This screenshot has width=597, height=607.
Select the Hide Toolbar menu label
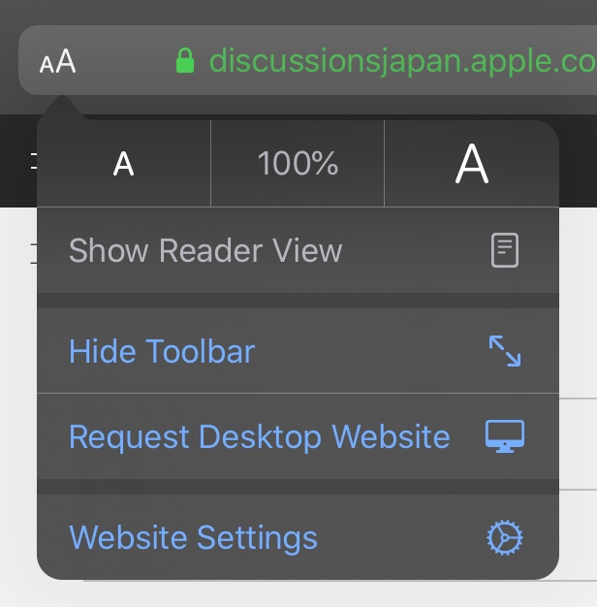(162, 351)
